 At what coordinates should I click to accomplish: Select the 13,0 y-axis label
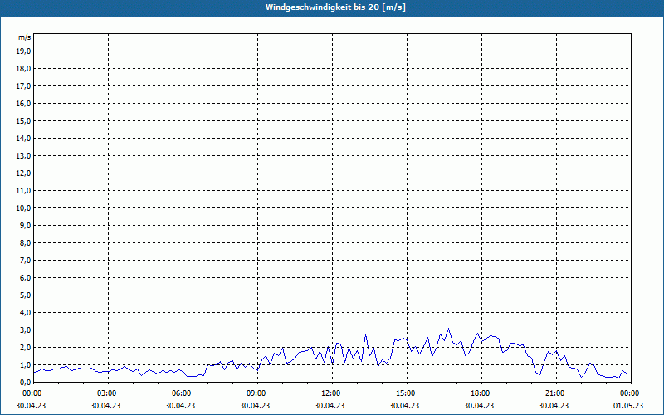coord(23,155)
